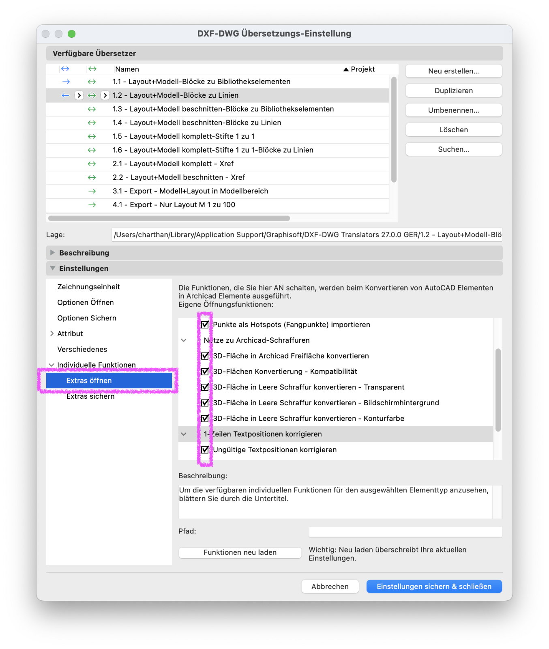Collapse the 1-Zeilen Textpositionen korrigieren group
This screenshot has width=549, height=649.
pyautogui.click(x=184, y=434)
